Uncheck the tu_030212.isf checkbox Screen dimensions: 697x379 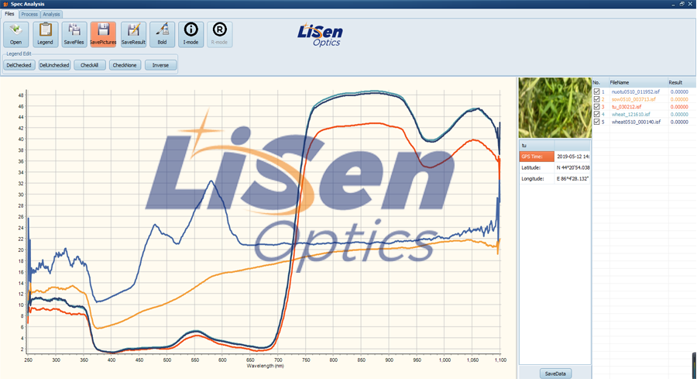(596, 107)
